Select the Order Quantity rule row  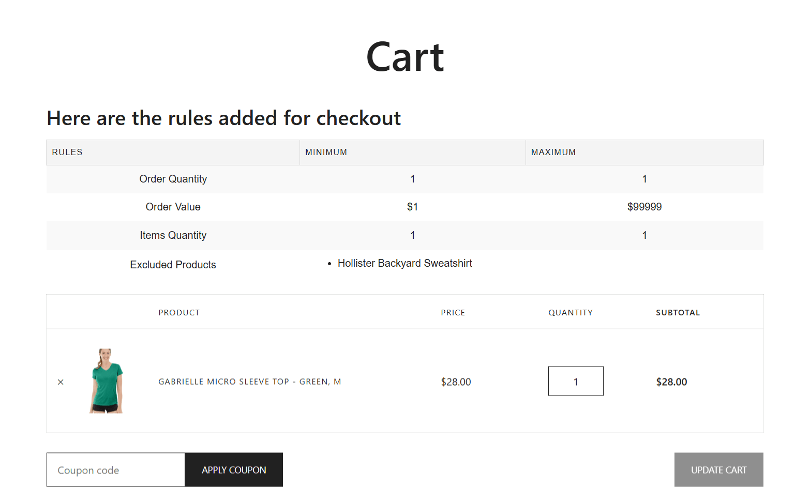click(173, 179)
